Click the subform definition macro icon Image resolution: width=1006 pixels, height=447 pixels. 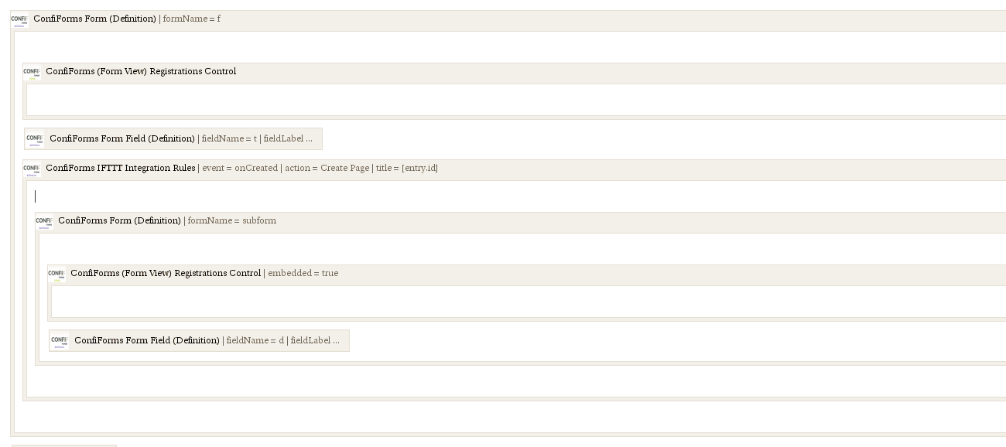pos(44,222)
